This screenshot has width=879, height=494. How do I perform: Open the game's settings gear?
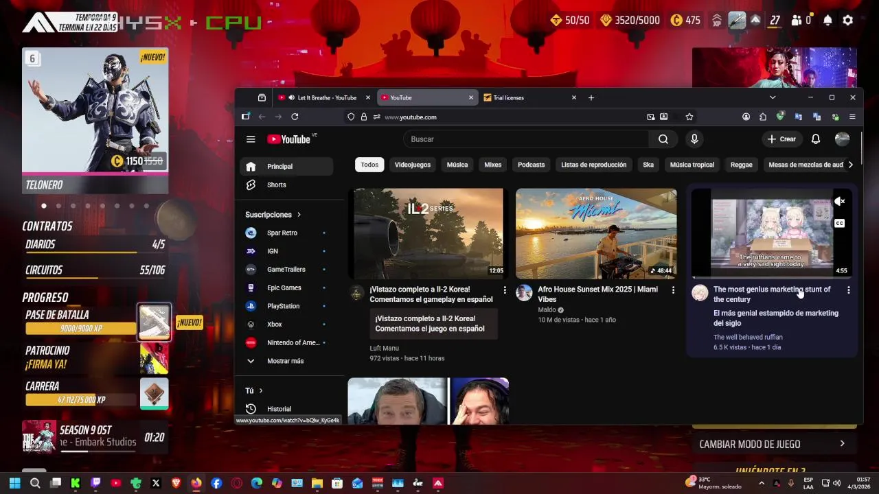847,21
